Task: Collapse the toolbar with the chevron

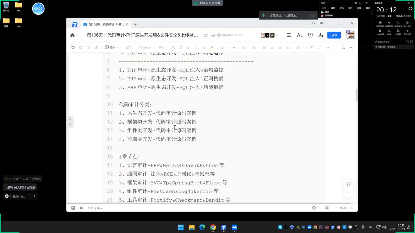Action: click(x=351, y=47)
